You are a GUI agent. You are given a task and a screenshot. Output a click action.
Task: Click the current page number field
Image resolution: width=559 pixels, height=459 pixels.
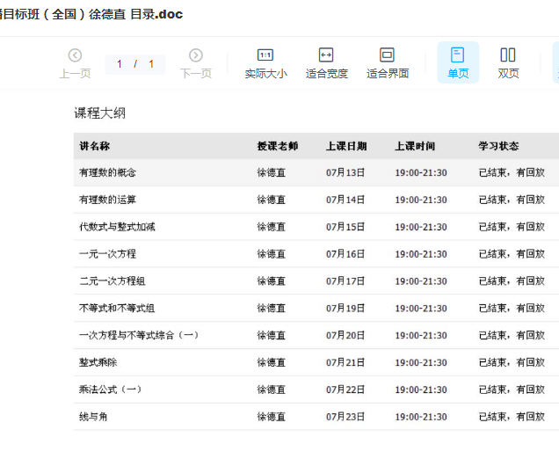(120, 64)
